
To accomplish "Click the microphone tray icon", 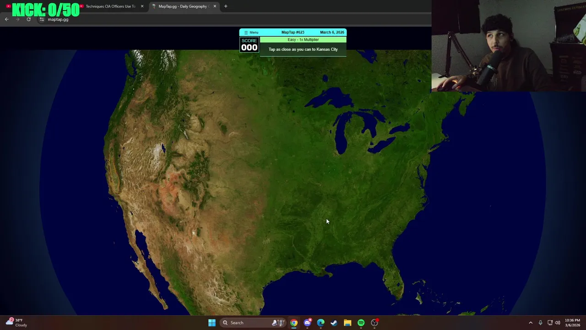I will 540,323.
